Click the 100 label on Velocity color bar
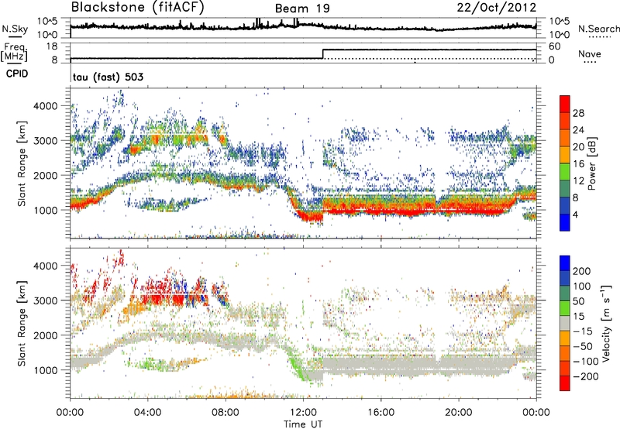620x429 pixels. 582,287
